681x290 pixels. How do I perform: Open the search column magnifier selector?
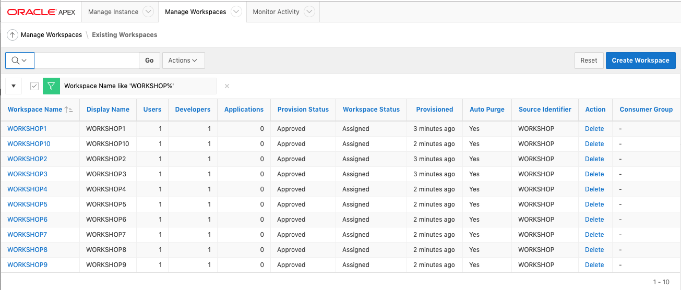[19, 61]
